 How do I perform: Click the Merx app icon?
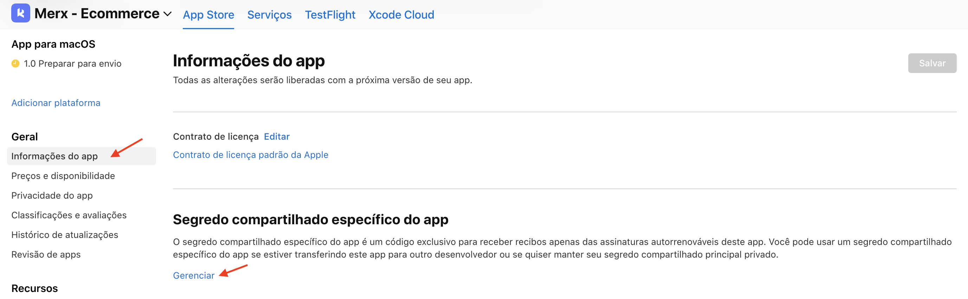tap(21, 14)
